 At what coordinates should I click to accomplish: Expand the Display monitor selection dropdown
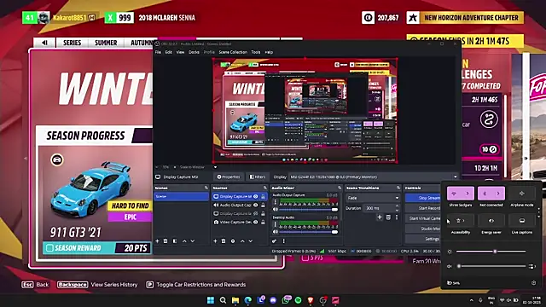tap(374, 177)
